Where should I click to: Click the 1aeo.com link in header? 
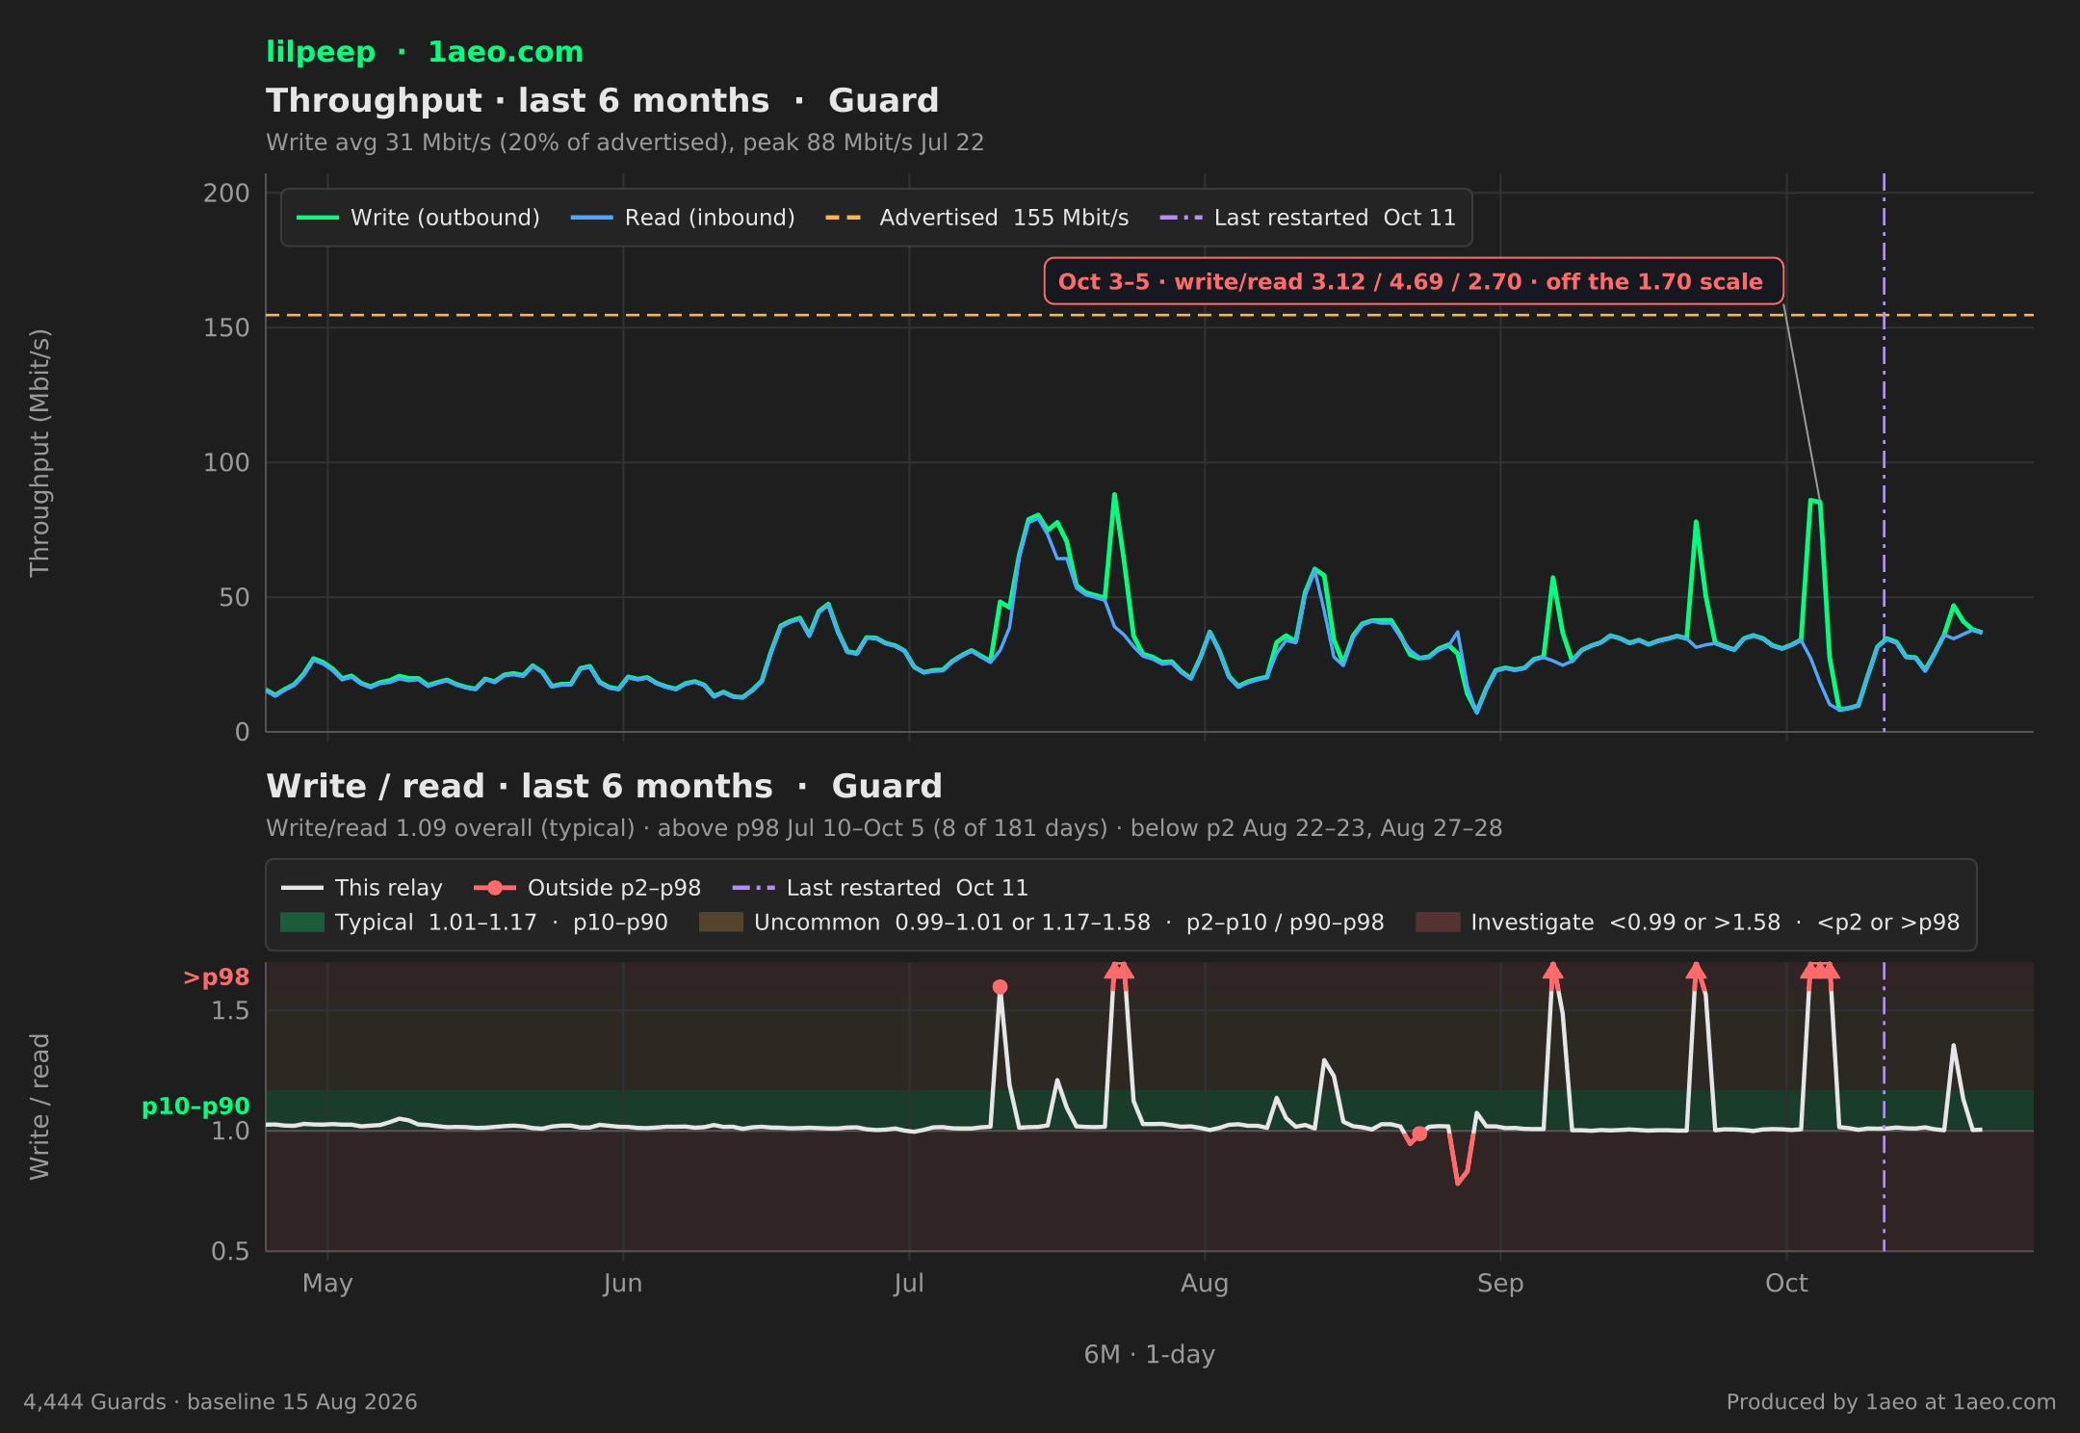pyautogui.click(x=506, y=52)
